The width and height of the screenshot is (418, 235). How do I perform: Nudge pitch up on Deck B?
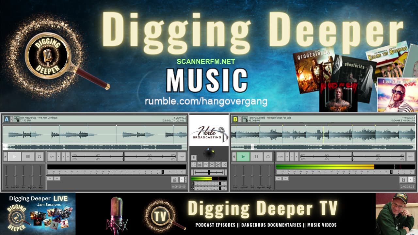pos(297,157)
